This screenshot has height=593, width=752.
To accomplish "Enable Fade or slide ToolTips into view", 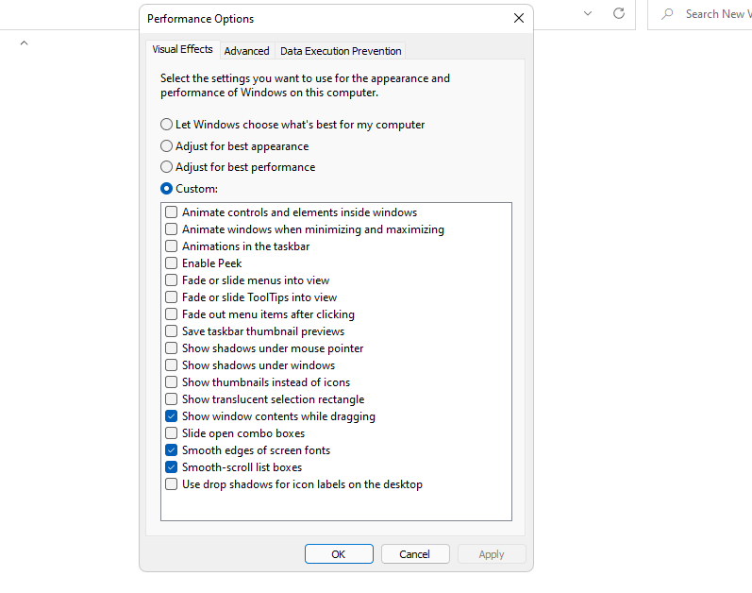I will click(x=171, y=297).
